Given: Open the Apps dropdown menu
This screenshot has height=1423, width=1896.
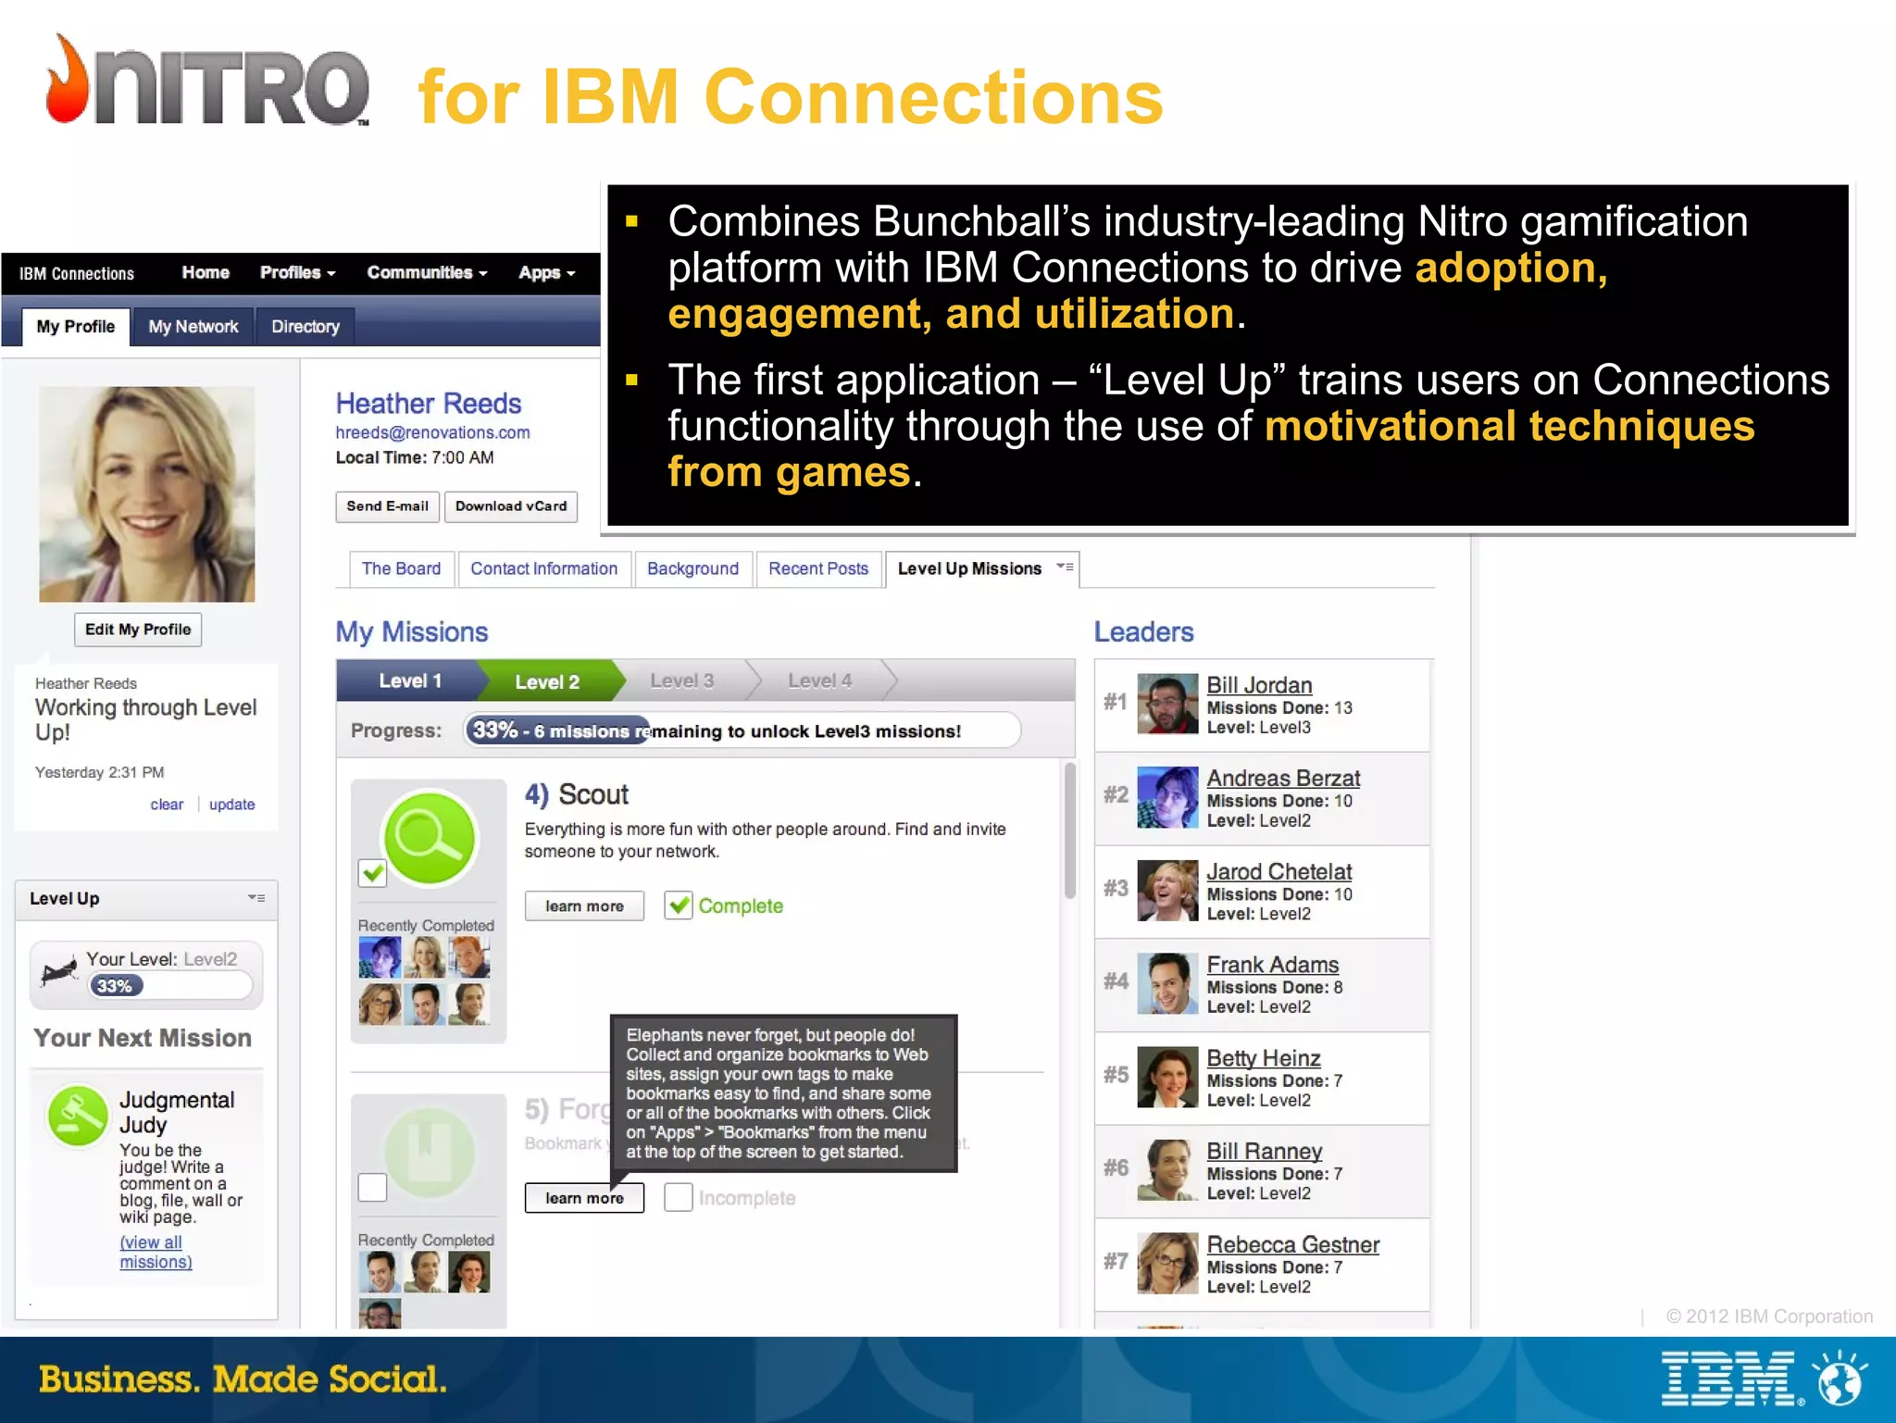Looking at the screenshot, I should click(x=546, y=272).
